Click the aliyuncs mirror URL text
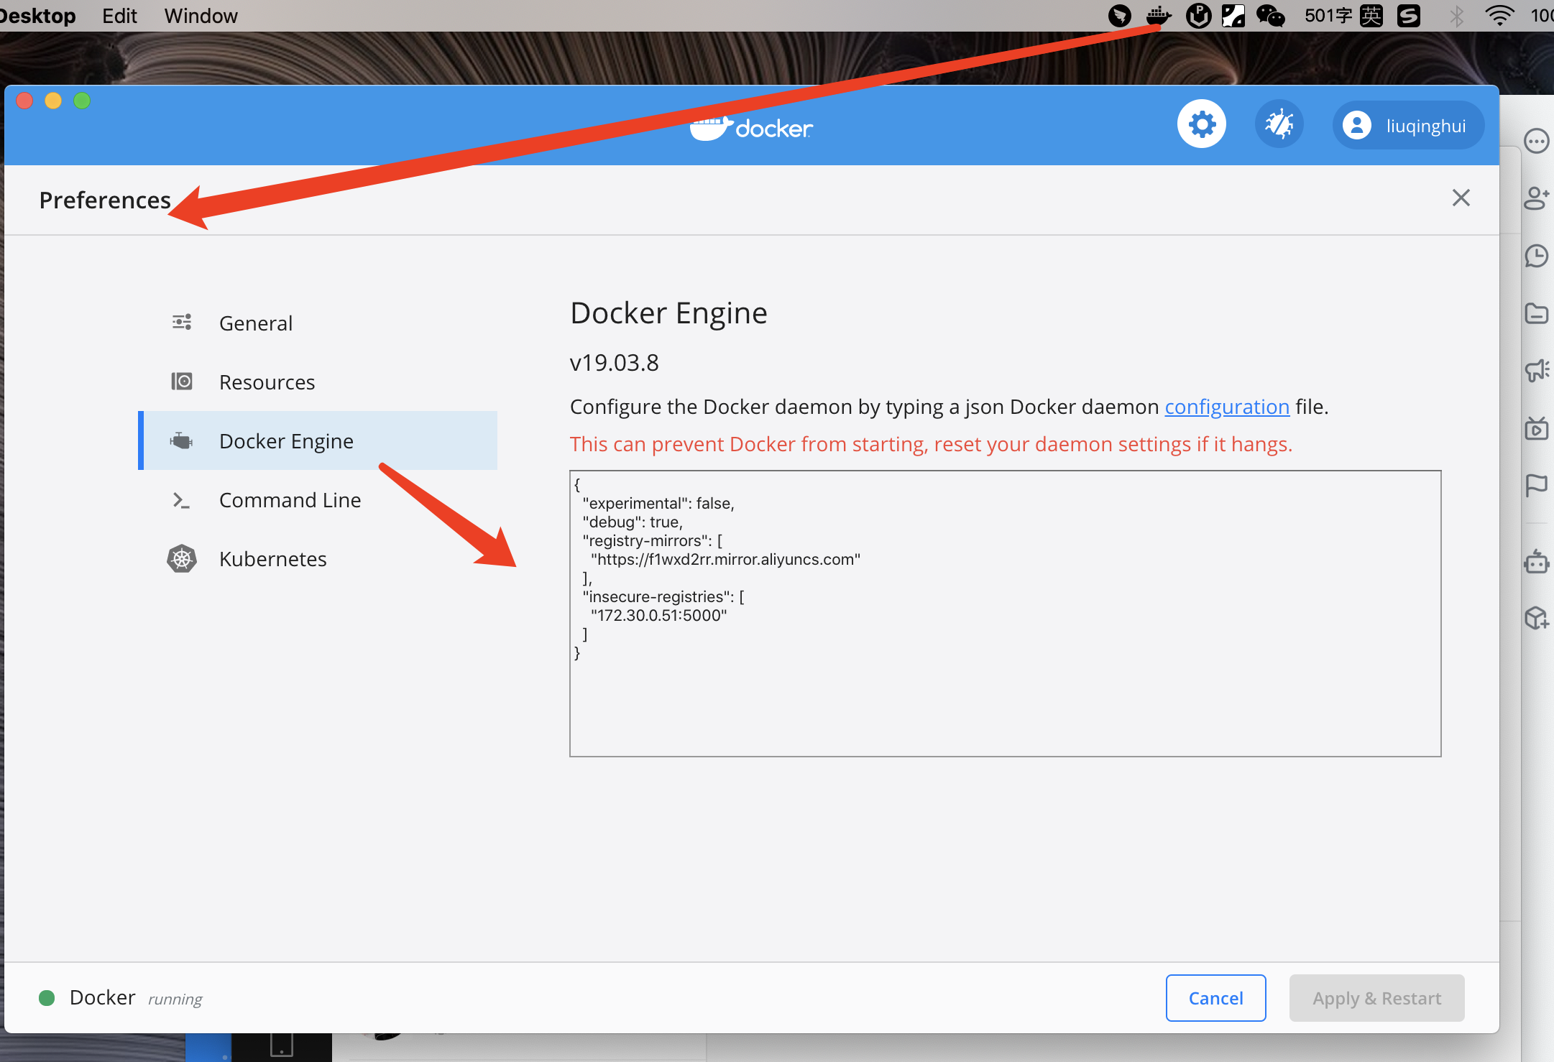The width and height of the screenshot is (1554, 1062). click(726, 559)
